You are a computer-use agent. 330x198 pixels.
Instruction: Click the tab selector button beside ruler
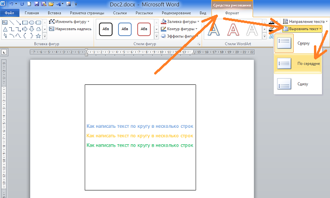coord(4,52)
